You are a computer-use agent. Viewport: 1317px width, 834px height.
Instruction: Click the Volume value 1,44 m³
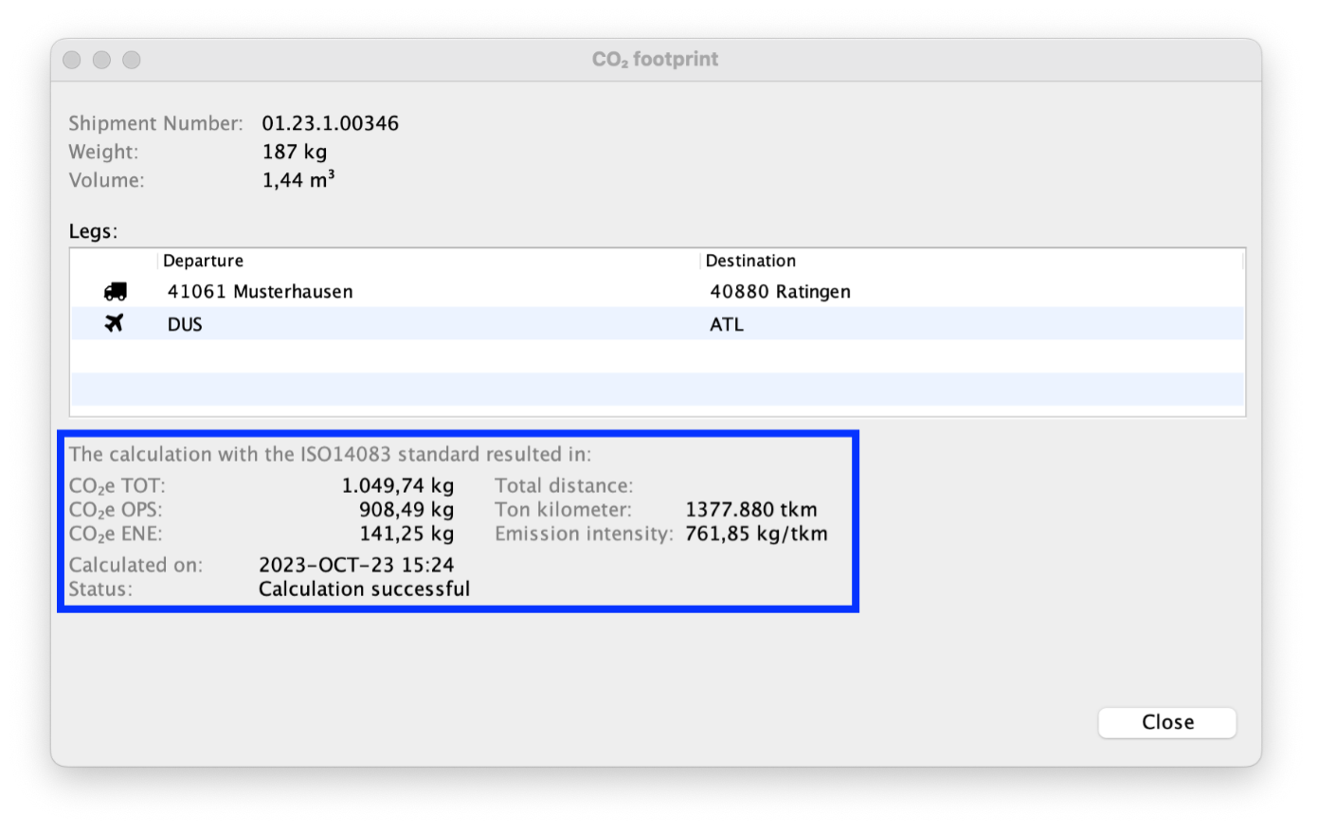point(298,179)
